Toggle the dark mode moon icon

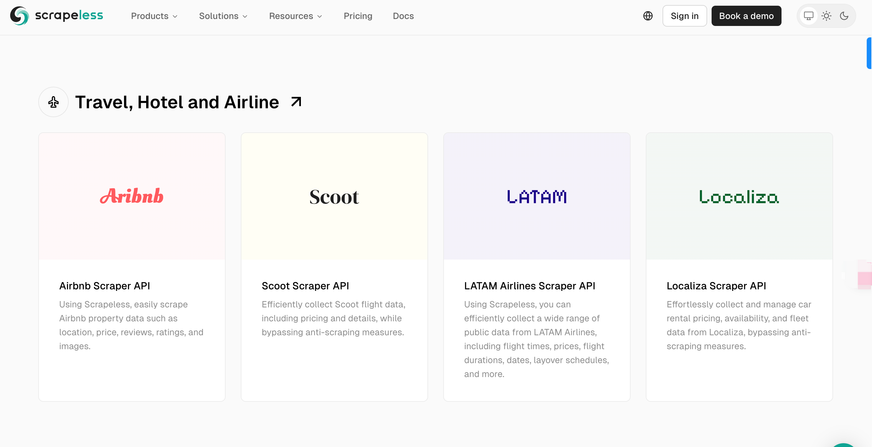pos(845,16)
